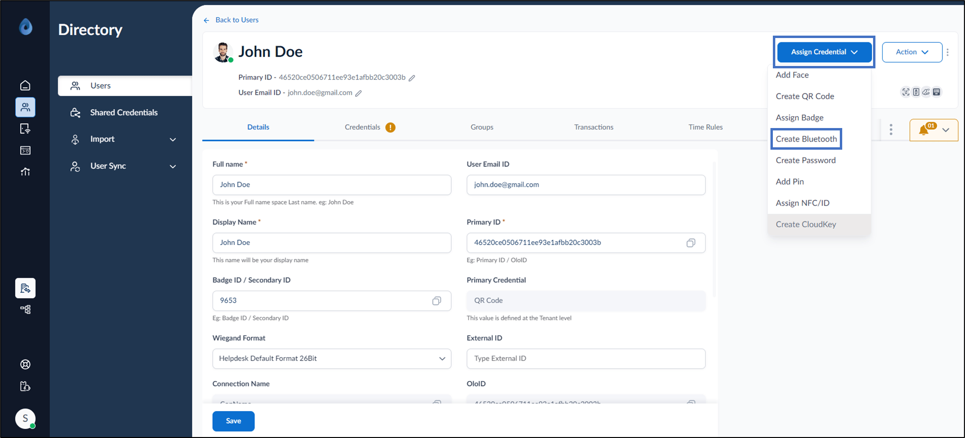Click the Primary Credential QR Code field
This screenshot has height=438, width=965.
tap(586, 301)
